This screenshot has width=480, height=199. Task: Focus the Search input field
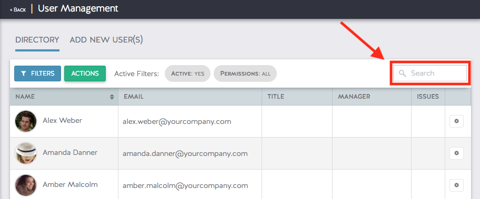430,74
